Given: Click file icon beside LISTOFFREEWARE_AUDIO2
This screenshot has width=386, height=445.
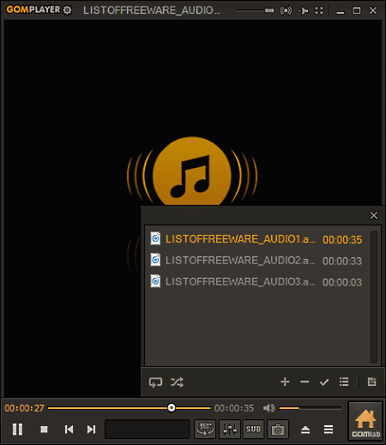Looking at the screenshot, I should tap(155, 260).
